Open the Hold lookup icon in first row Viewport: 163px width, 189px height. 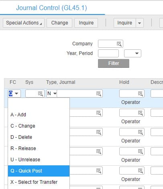pos(141,94)
